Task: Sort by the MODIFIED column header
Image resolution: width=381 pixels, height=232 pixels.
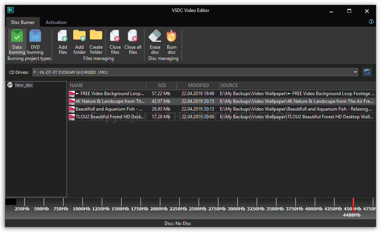Action: pos(198,85)
